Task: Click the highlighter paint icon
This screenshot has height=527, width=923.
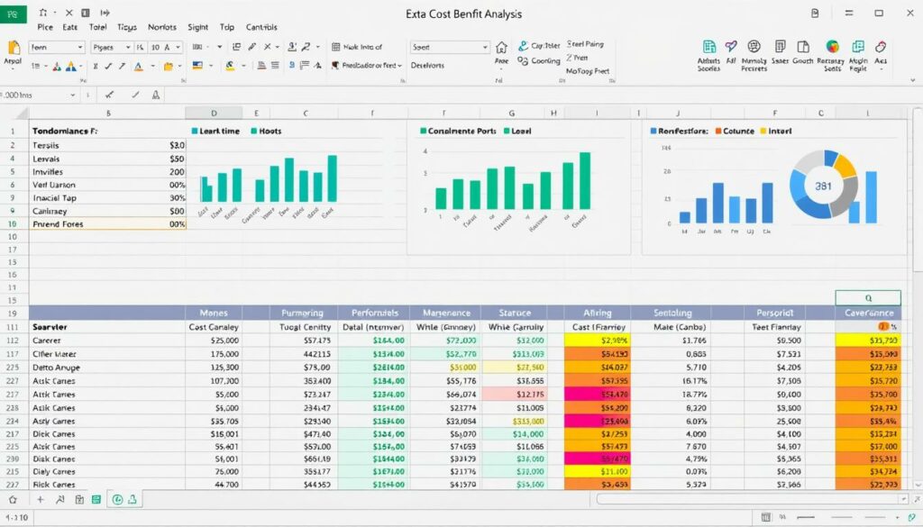Action: tap(230, 66)
